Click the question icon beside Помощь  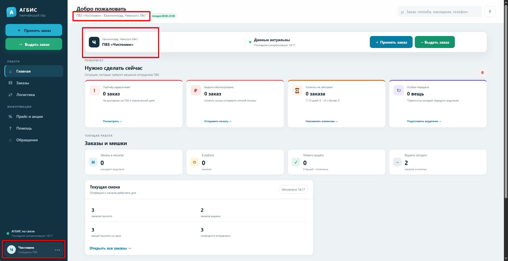tap(10, 128)
